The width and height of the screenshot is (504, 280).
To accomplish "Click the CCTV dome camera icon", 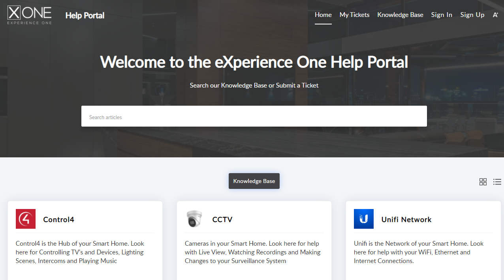I will [x=194, y=219].
